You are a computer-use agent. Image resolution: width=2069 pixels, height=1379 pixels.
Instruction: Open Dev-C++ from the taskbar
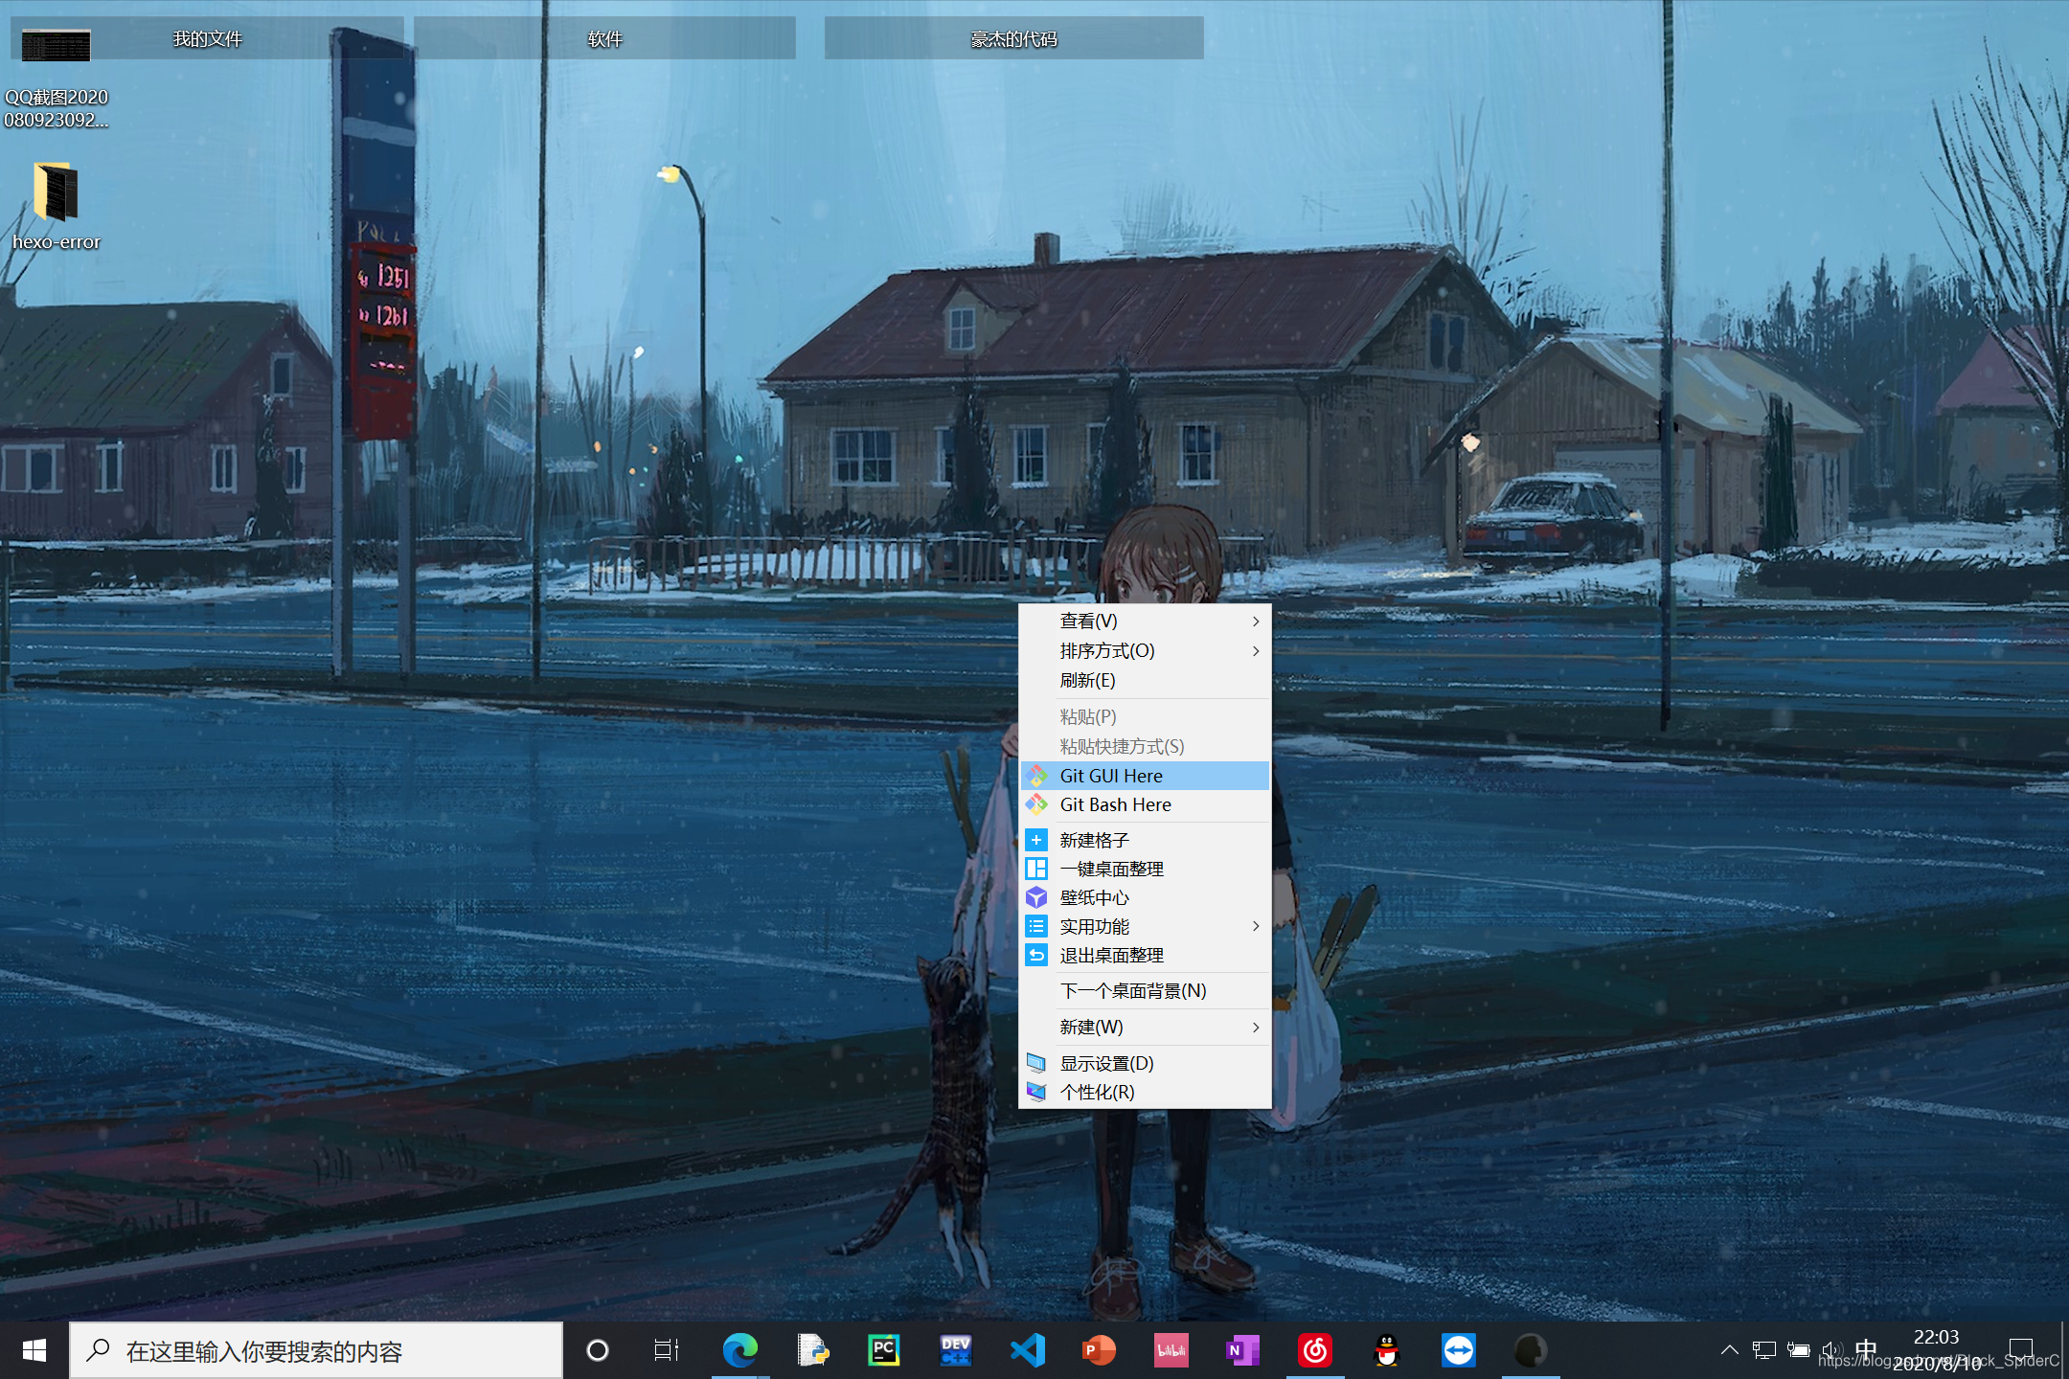pos(955,1350)
